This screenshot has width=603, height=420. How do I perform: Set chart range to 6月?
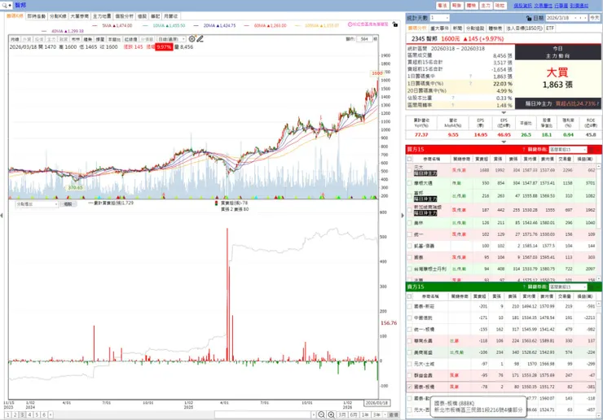[x=354, y=414]
